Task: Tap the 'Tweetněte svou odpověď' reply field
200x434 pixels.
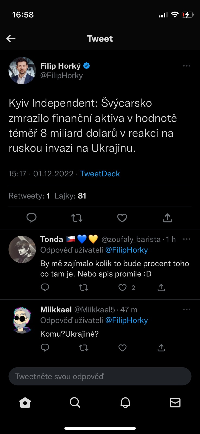Action: [100, 376]
